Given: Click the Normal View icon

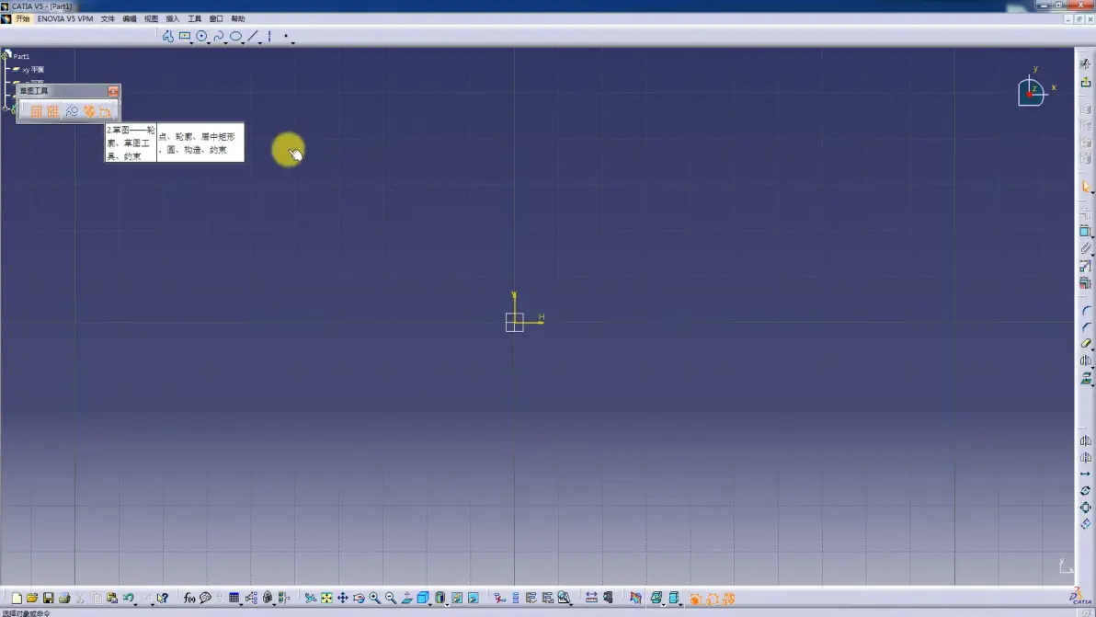Looking at the screenshot, I should [406, 598].
